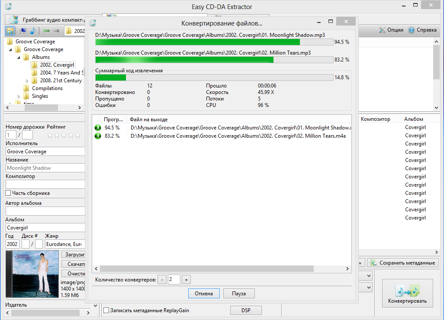Expand the Singles folder

(x=19, y=97)
